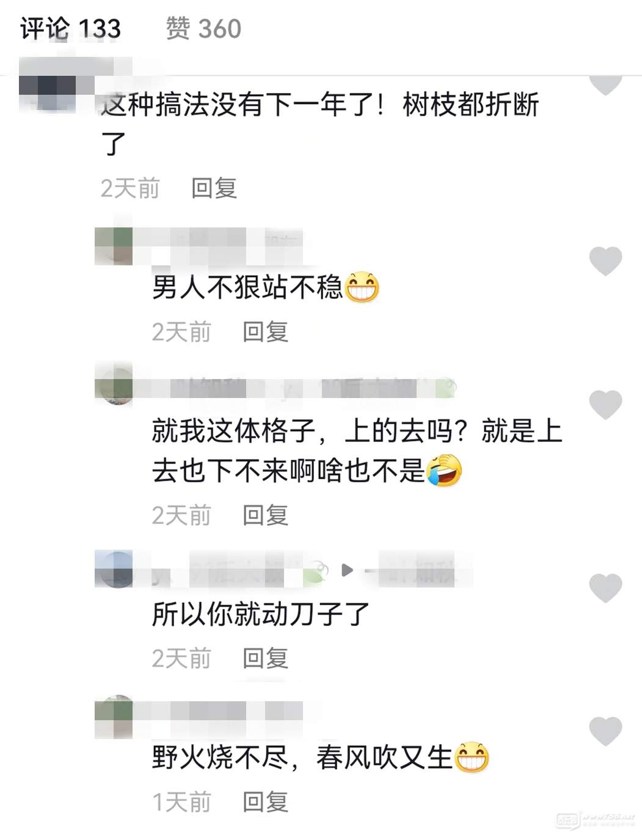This screenshot has height=837, width=642.
Task: Tap heart on 就我这体格子 comment
Action: (x=605, y=404)
